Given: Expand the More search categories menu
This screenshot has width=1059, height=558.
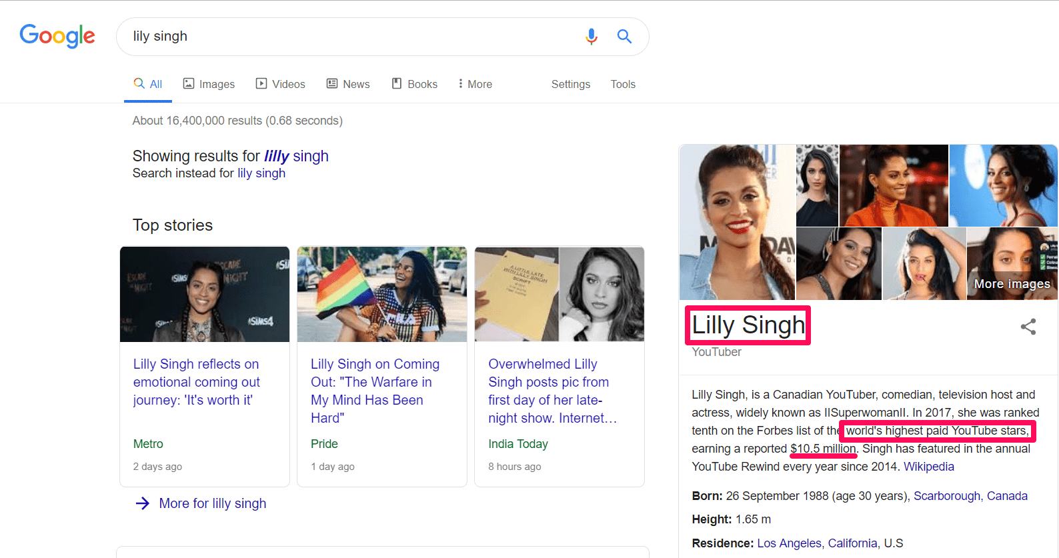Looking at the screenshot, I should click(x=475, y=84).
